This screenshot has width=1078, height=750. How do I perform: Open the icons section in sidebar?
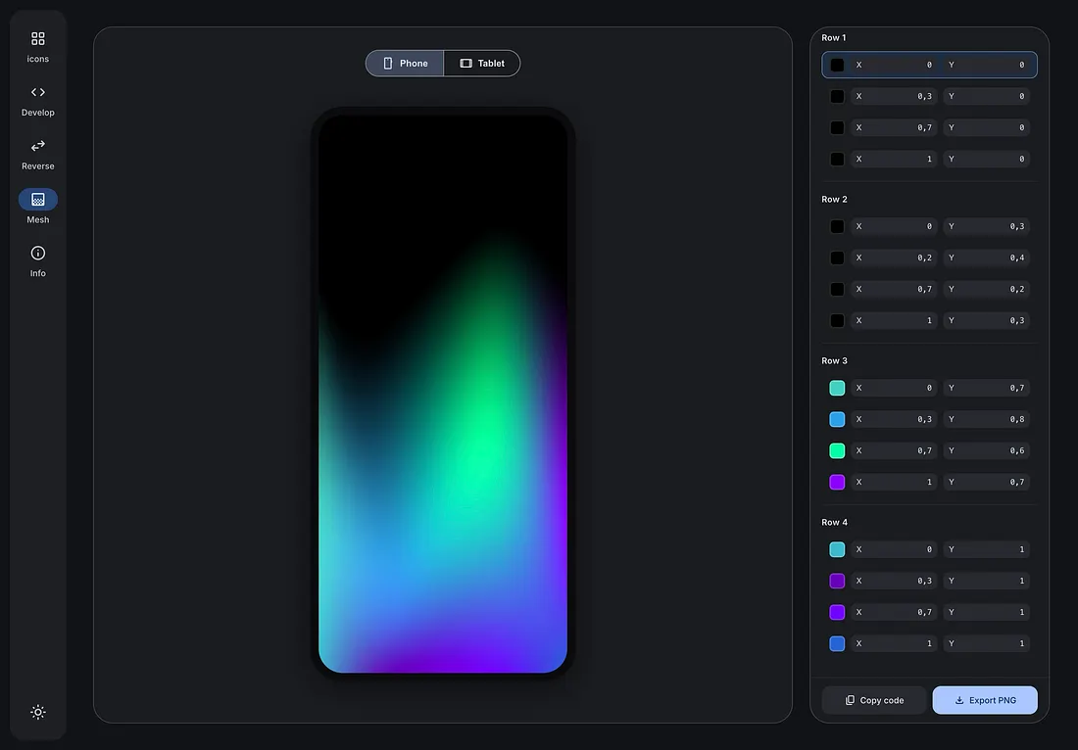point(38,47)
